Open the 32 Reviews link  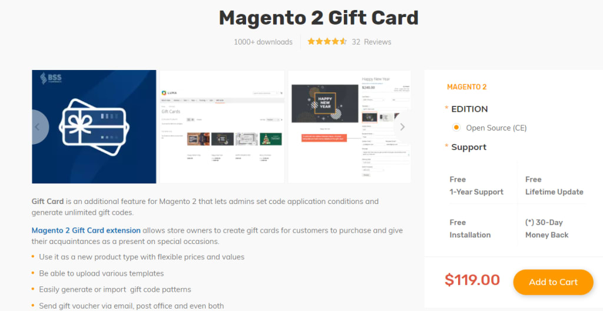[372, 42]
